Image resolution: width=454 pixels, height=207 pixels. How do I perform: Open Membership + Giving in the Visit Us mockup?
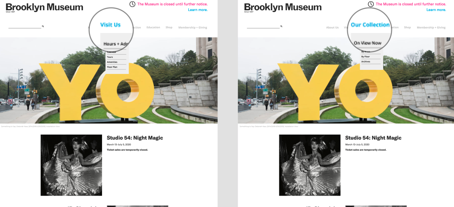[193, 28]
